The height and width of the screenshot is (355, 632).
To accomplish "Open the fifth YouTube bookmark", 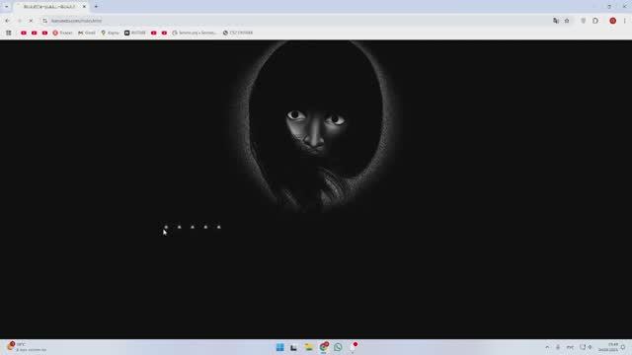I will [164, 33].
